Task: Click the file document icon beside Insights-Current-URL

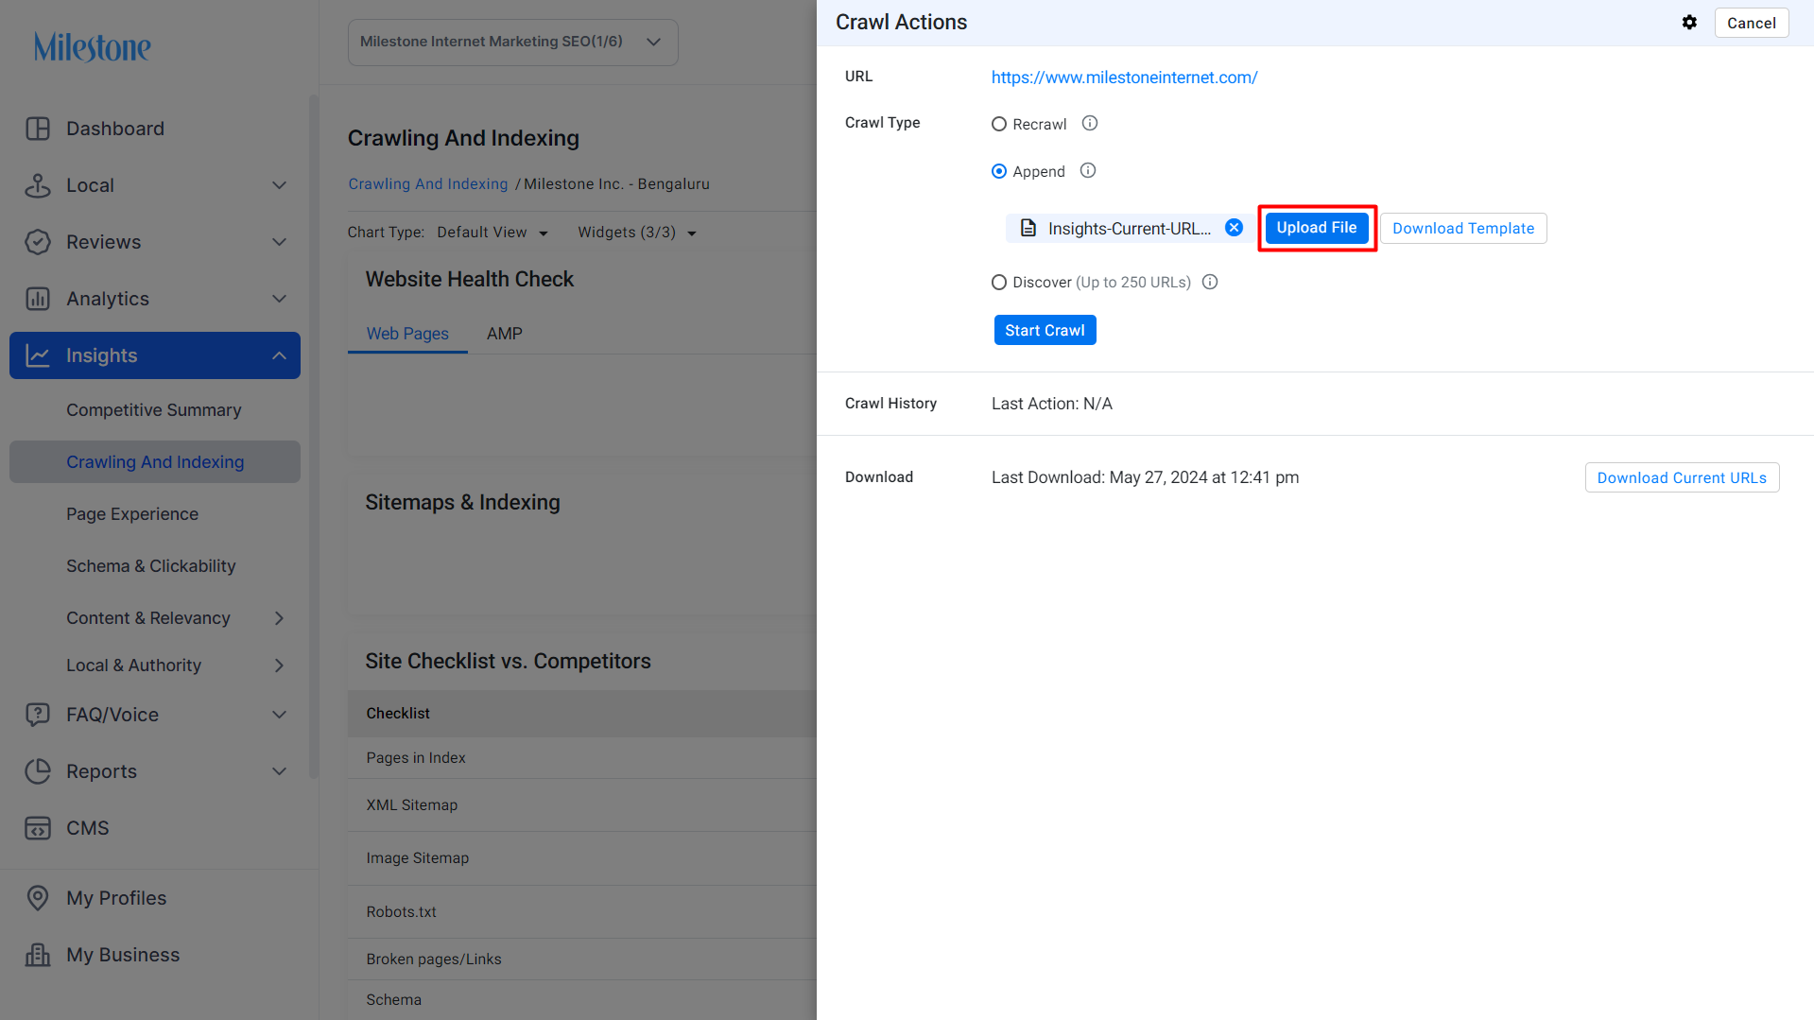Action: tap(1028, 228)
